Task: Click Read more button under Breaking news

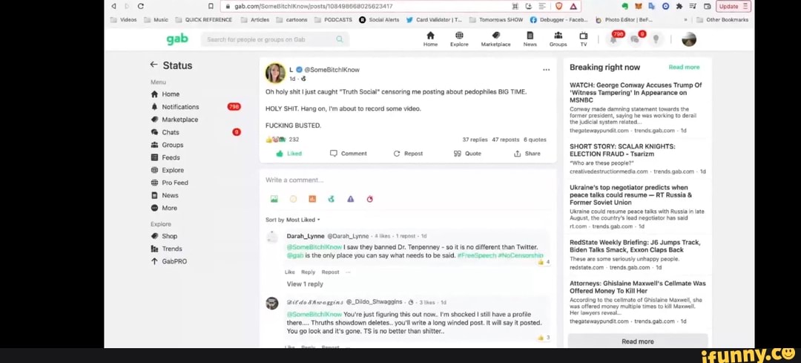Action: pos(637,341)
